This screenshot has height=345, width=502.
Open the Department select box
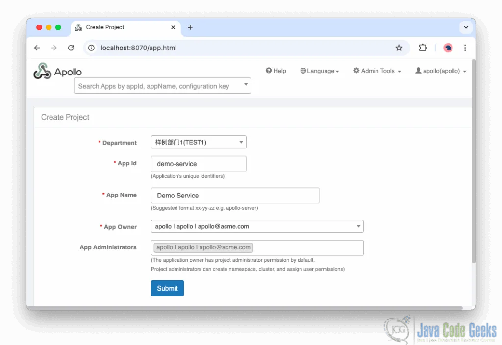coord(199,142)
